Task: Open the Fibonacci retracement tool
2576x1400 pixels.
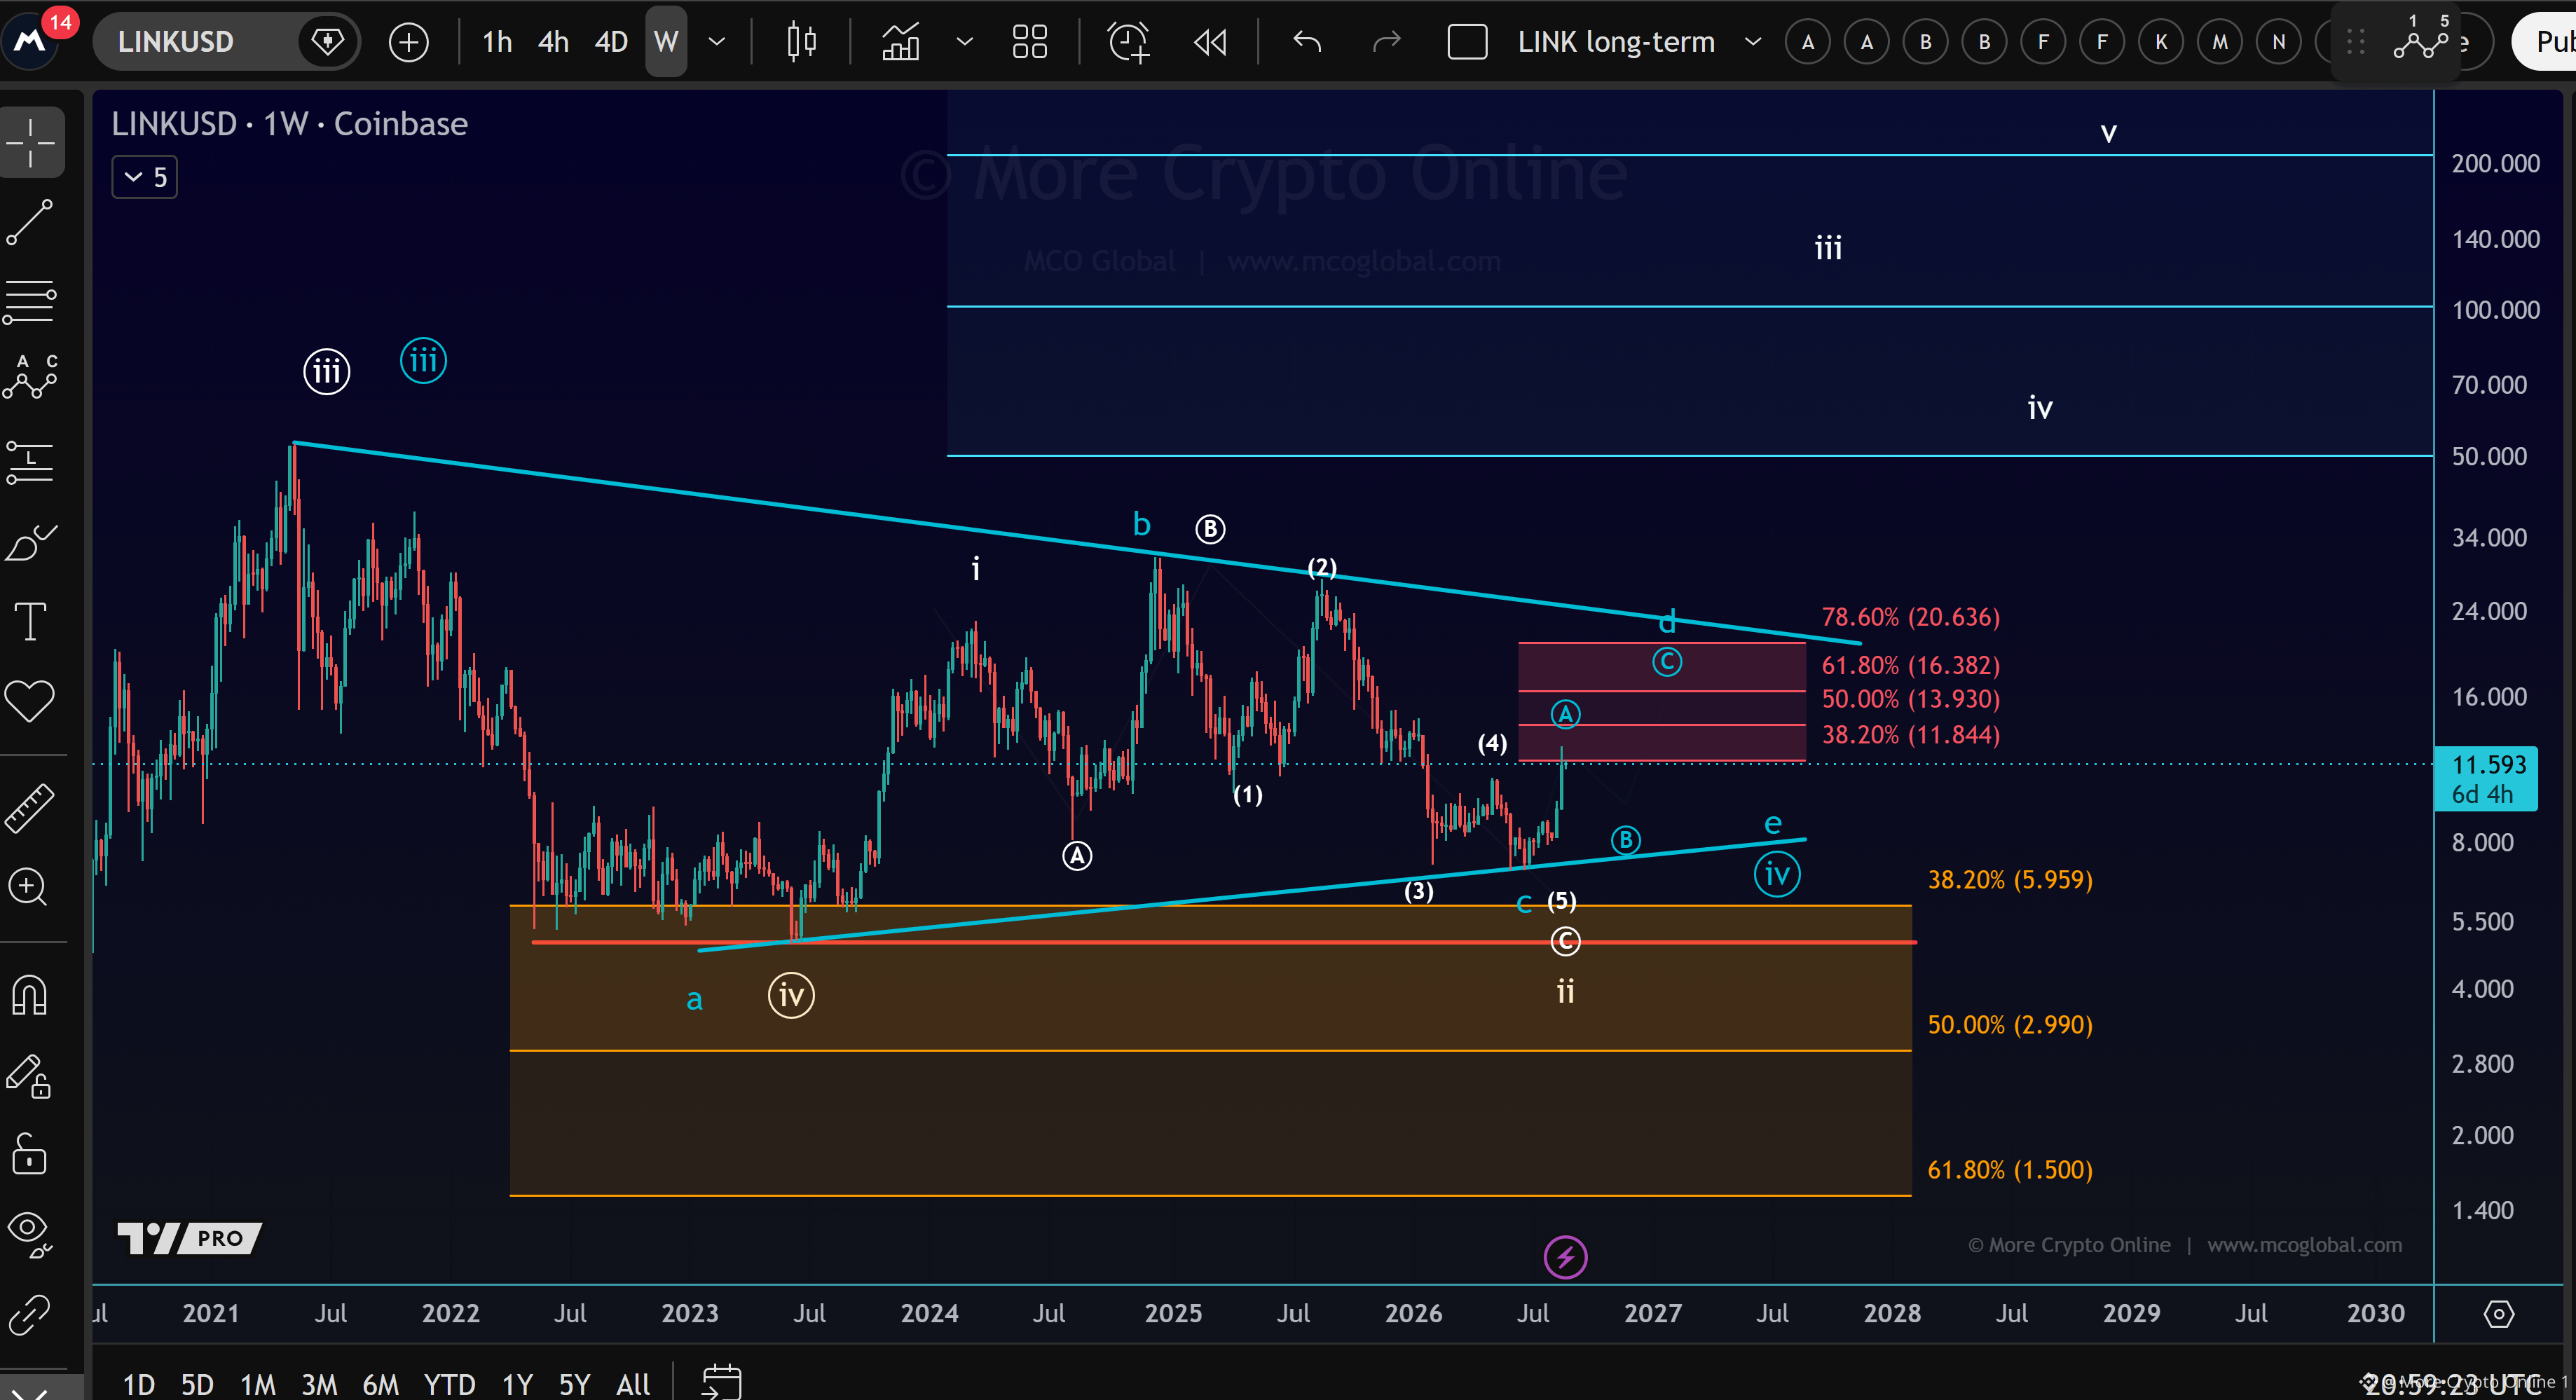Action: point(31,301)
